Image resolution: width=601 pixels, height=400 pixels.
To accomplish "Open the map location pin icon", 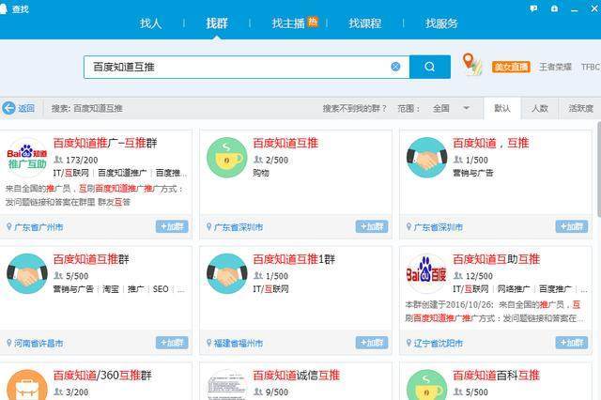I will click(x=471, y=65).
